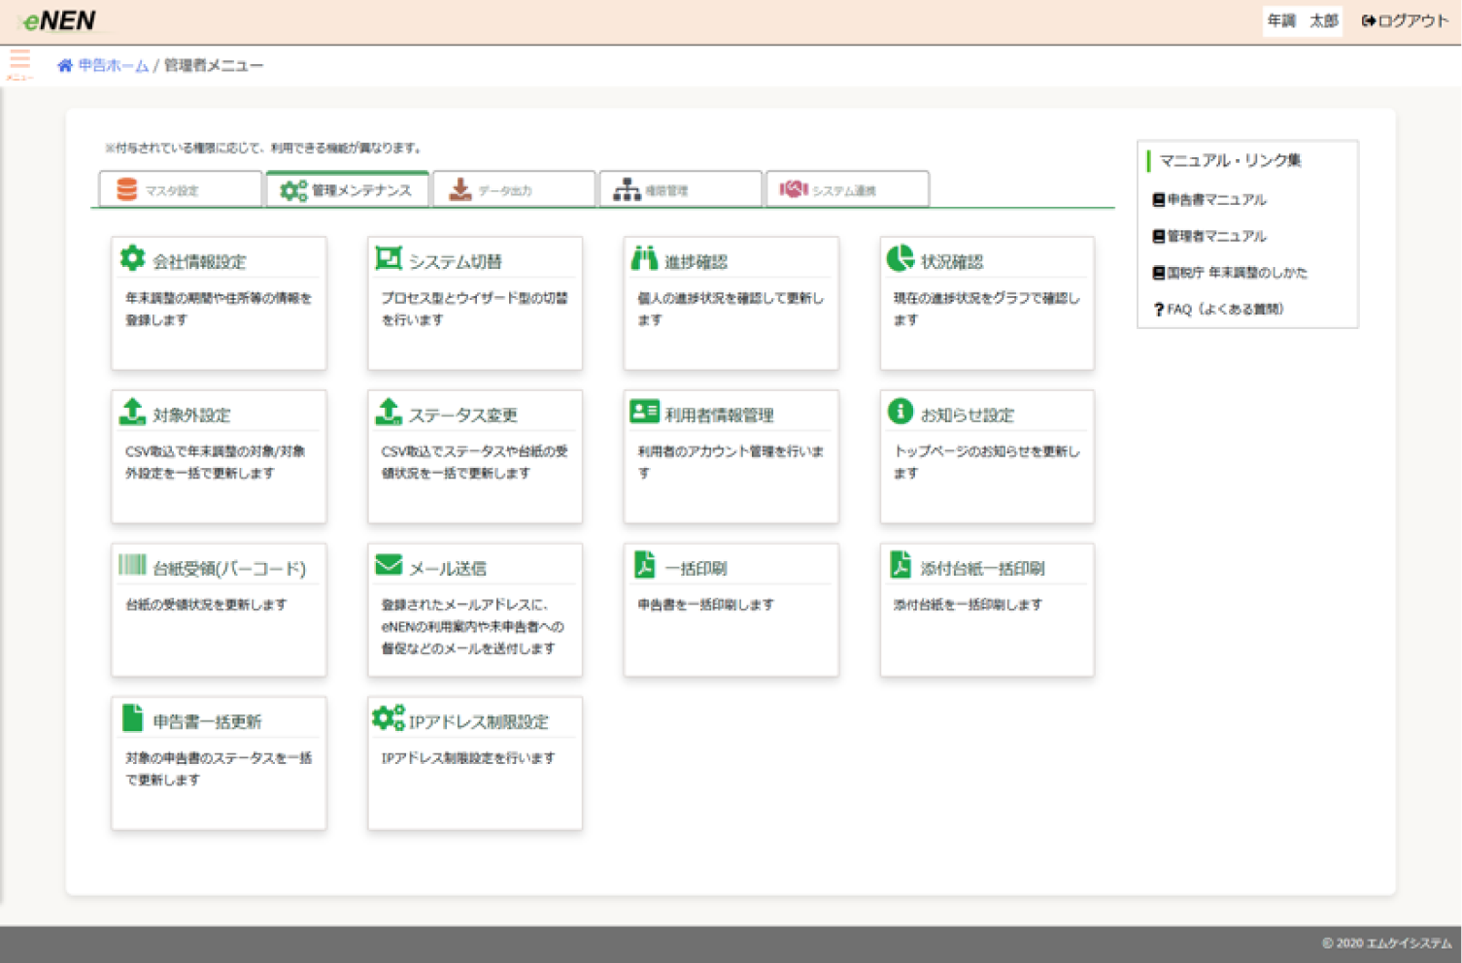Click the info icon for お知らせ設定
This screenshot has width=1462, height=963.
click(x=900, y=412)
